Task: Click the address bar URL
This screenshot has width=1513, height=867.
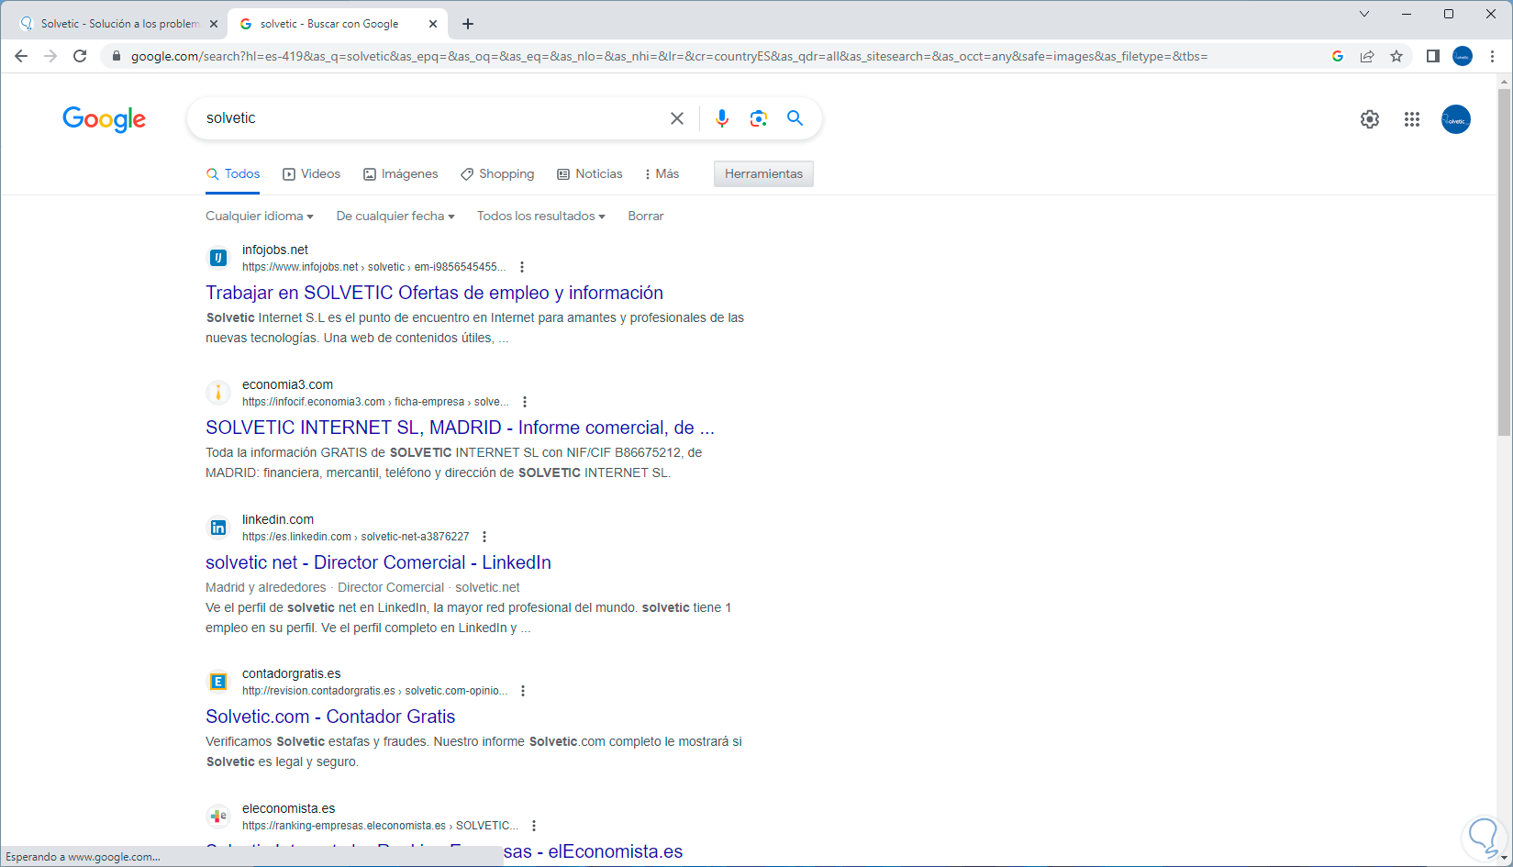Action: pos(669,56)
